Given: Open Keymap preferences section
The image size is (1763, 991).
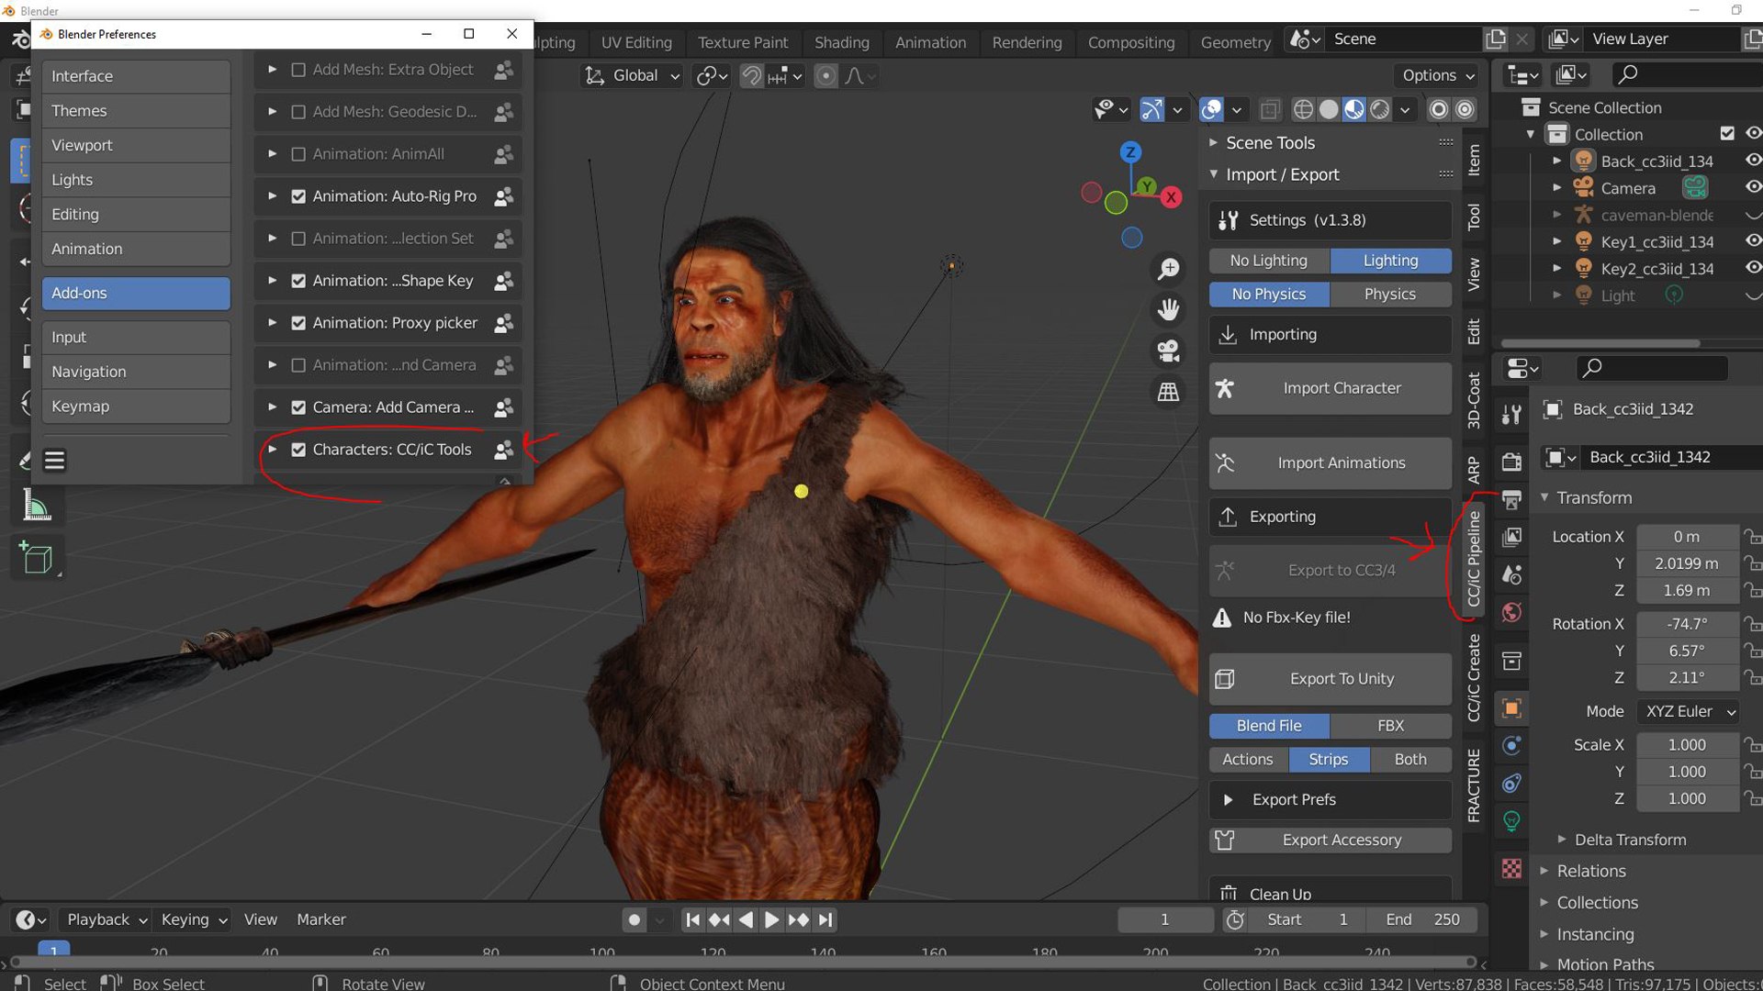Looking at the screenshot, I should [136, 406].
